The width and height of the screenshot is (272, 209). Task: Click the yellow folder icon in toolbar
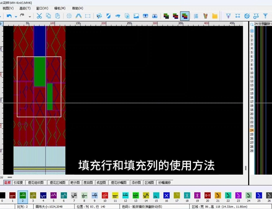click(215, 16)
